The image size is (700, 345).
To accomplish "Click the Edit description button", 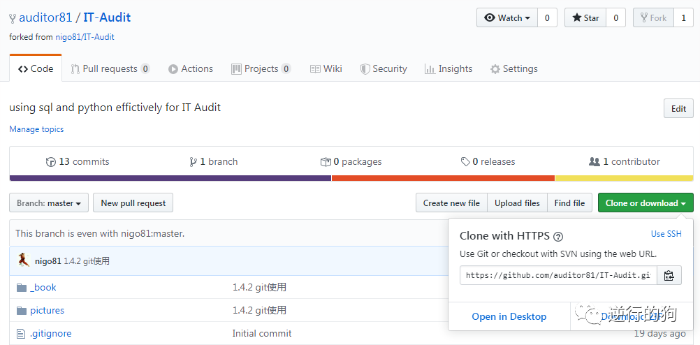I will (x=678, y=108).
